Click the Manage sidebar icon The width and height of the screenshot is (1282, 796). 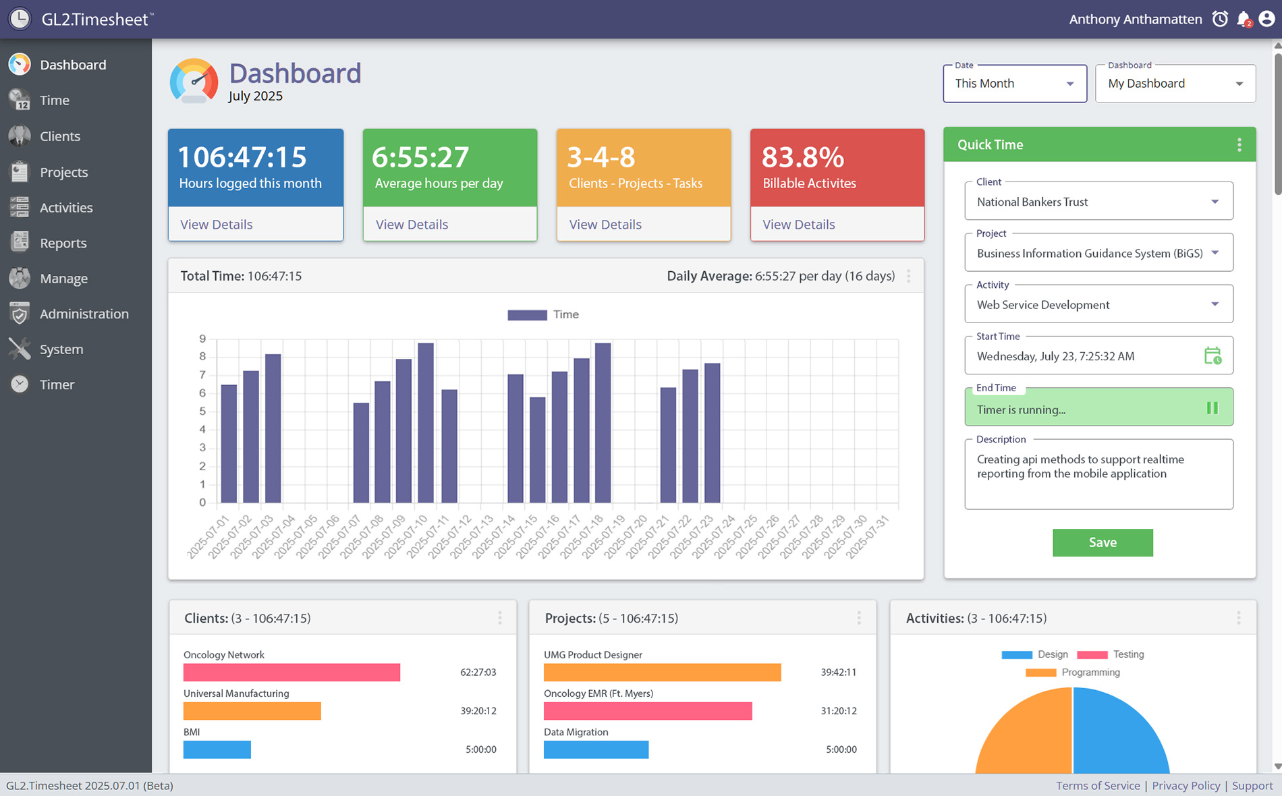(20, 278)
